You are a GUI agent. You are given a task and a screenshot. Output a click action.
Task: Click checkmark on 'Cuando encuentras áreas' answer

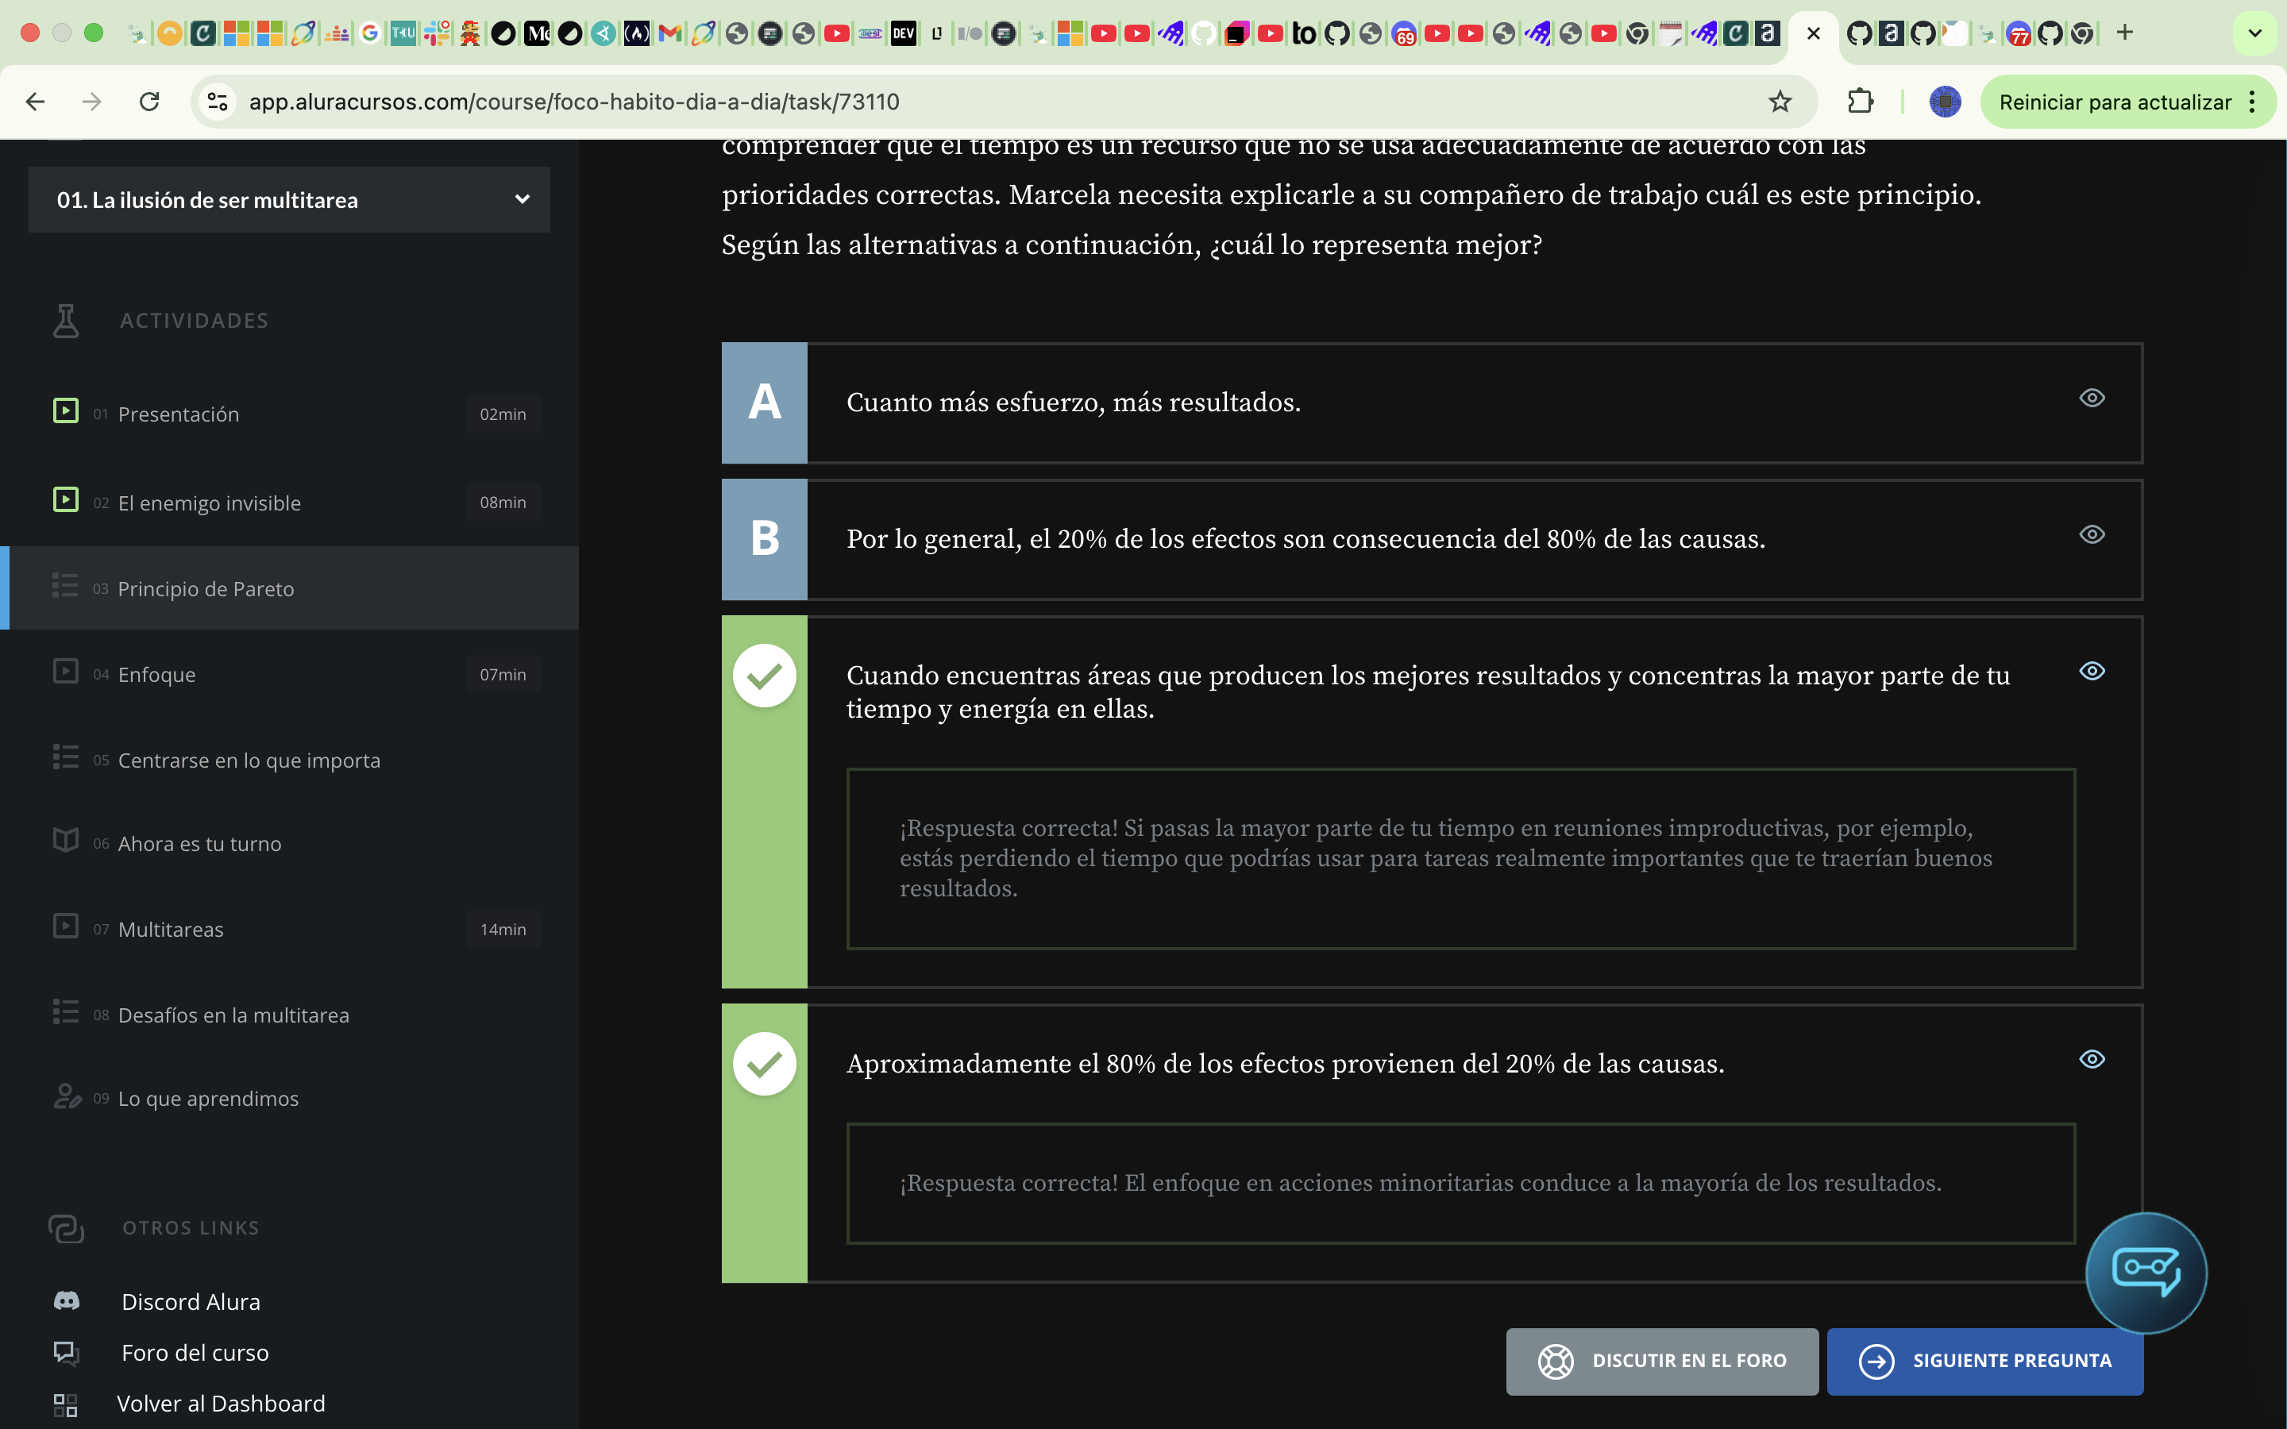tap(765, 675)
